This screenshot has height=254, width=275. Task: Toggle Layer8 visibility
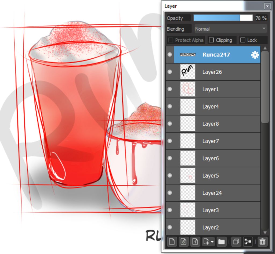pyautogui.click(x=170, y=124)
